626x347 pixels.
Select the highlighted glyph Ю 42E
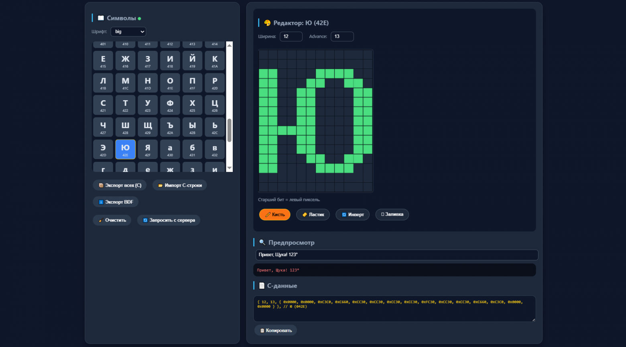[126, 149]
